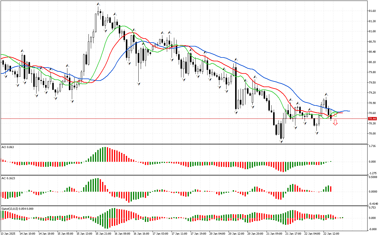The image size is (380, 237).
Task: Click the -1.275 value on AO scale
Action: tap(372, 173)
